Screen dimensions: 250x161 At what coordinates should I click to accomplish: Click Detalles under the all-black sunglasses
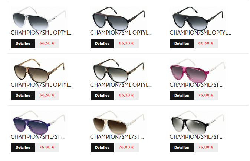182,44
